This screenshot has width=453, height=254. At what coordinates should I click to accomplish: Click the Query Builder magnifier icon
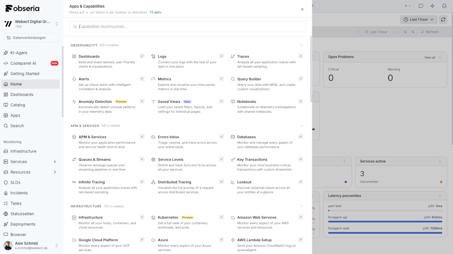click(233, 79)
